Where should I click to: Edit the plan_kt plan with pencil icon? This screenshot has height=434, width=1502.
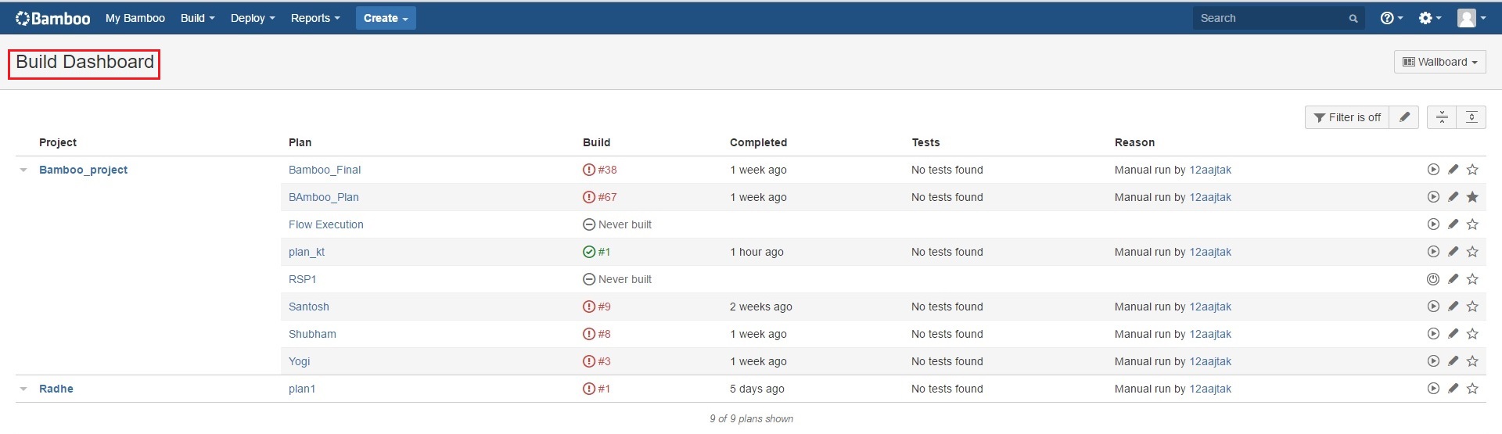coord(1453,252)
